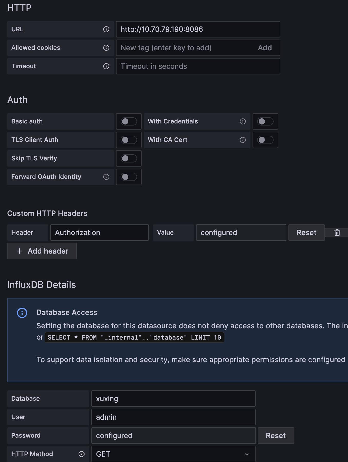The width and height of the screenshot is (348, 462).
Task: Turn on Skip TLS Verify
Action: click(129, 158)
